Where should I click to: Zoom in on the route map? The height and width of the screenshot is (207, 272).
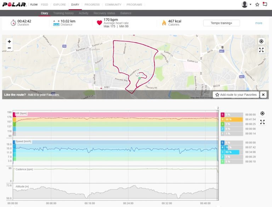click(x=9, y=41)
